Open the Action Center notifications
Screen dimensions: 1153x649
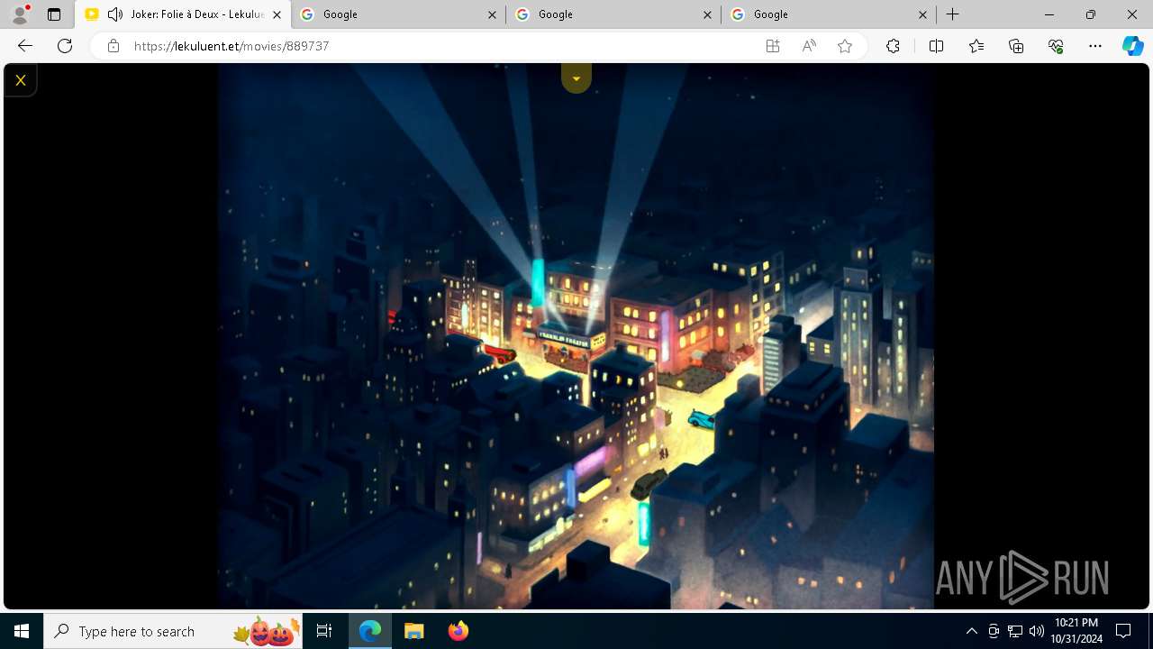[1123, 631]
